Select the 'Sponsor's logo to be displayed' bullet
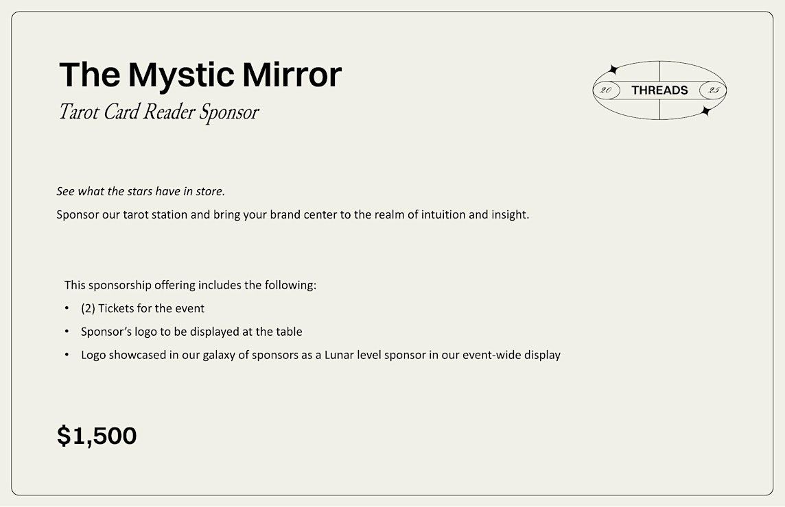Viewport: 785px width, 507px height. point(191,332)
